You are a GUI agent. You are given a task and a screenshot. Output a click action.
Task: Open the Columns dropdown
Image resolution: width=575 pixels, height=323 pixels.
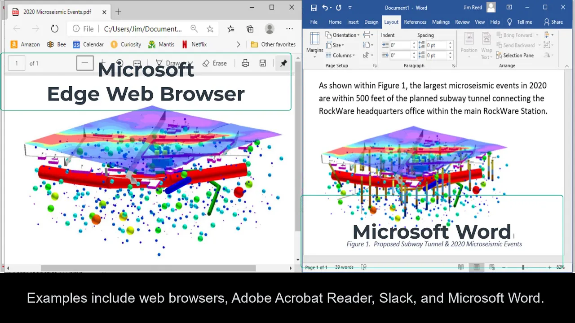pos(340,56)
